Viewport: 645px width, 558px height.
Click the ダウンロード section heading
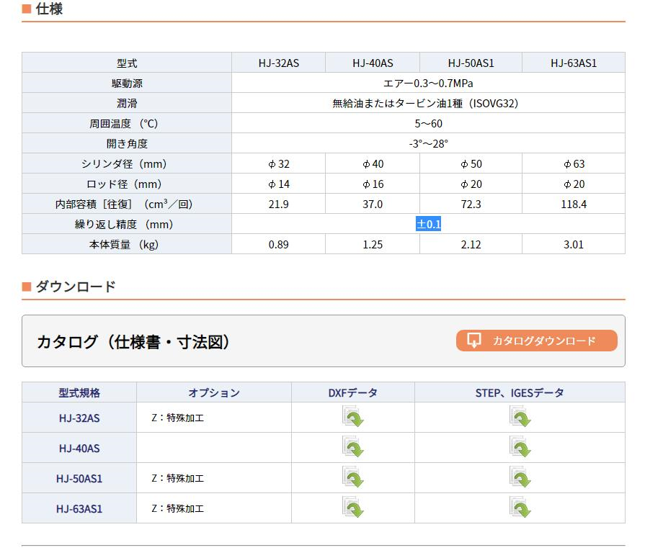(x=76, y=287)
